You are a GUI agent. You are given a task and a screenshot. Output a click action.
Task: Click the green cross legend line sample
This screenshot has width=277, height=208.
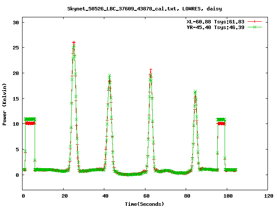[x=254, y=27]
